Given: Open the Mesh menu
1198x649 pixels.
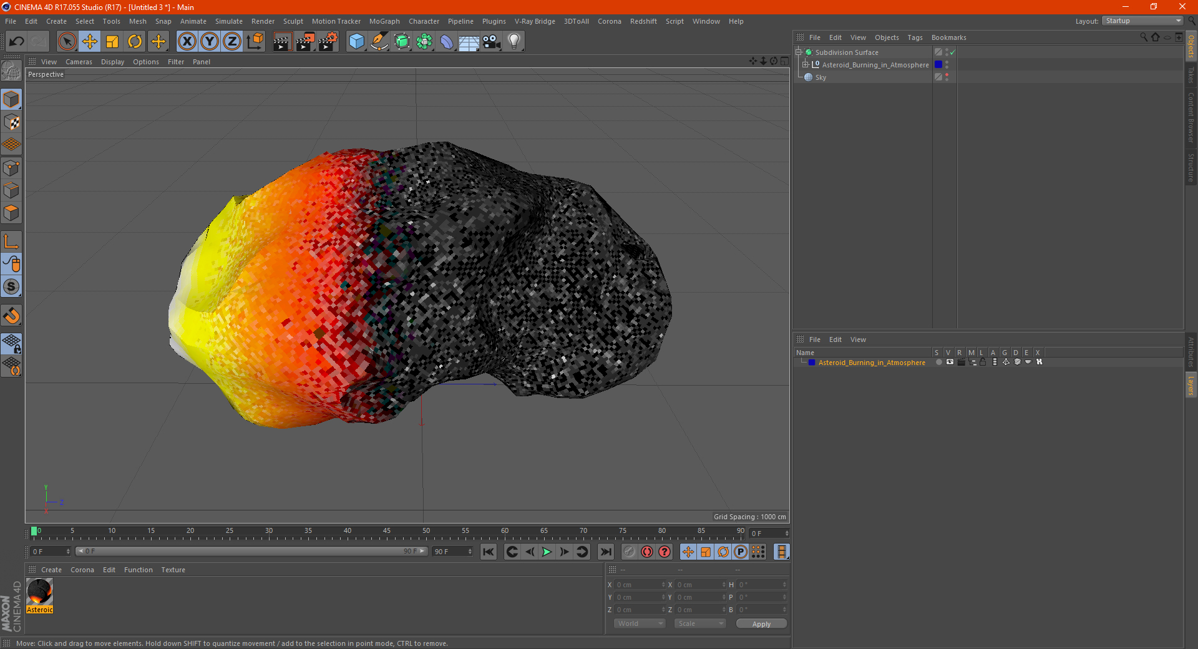Looking at the screenshot, I should pyautogui.click(x=137, y=21).
